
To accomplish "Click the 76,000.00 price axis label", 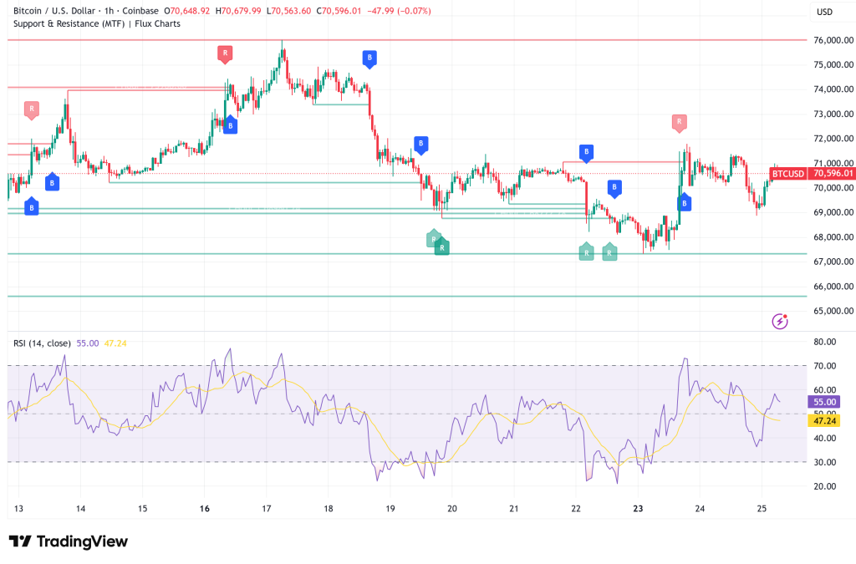I will (x=832, y=40).
